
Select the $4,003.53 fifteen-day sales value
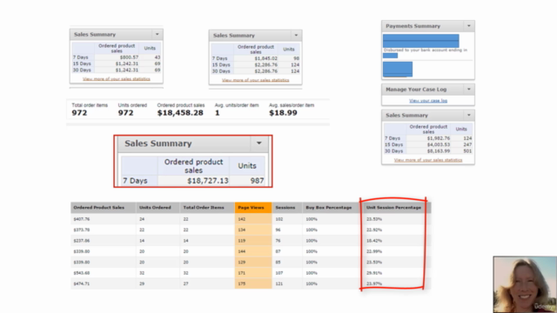click(439, 145)
